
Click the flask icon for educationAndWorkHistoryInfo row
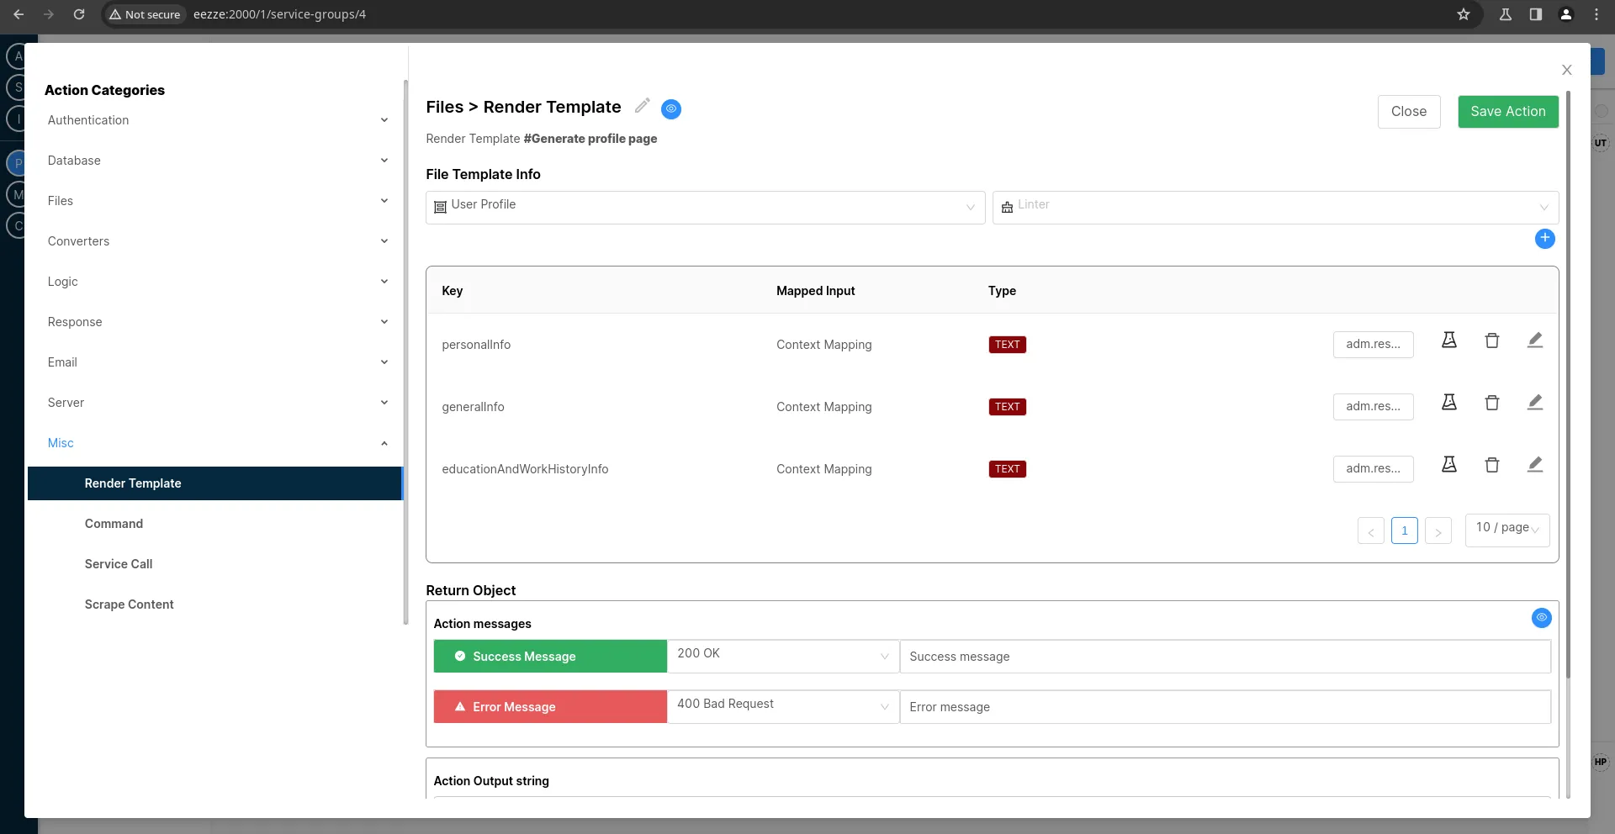point(1448,465)
